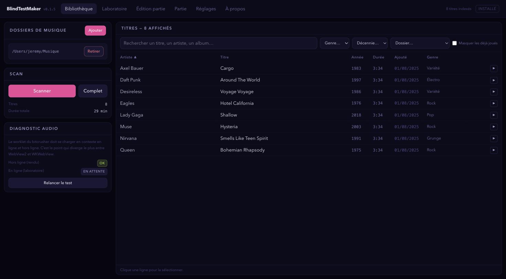This screenshot has width=506, height=279.
Task: Open the Partie tab
Action: (180, 9)
